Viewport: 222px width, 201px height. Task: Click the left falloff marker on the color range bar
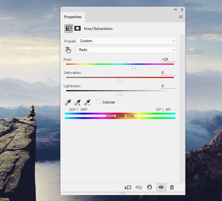[105, 116]
